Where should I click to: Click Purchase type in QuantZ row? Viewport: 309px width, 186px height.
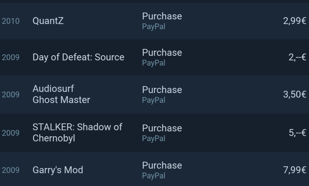tap(162, 16)
